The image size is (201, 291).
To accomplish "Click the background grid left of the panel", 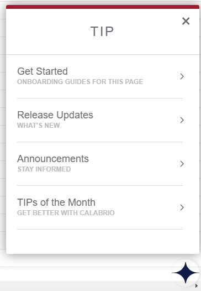I will point(3,130).
